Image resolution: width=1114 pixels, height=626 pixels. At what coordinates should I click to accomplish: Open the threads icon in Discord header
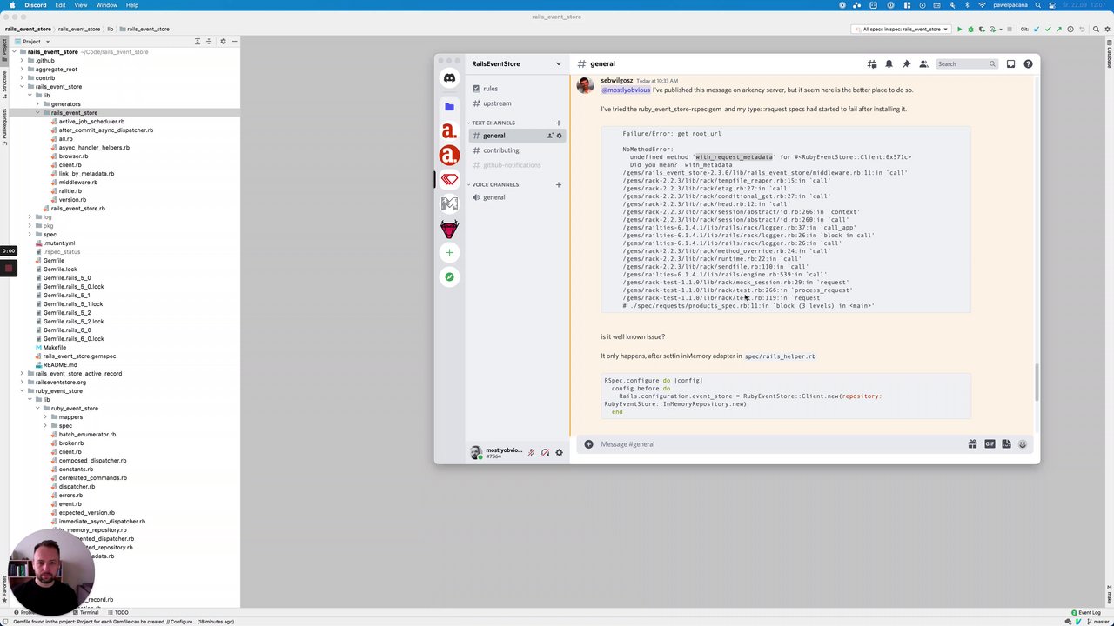coord(871,63)
